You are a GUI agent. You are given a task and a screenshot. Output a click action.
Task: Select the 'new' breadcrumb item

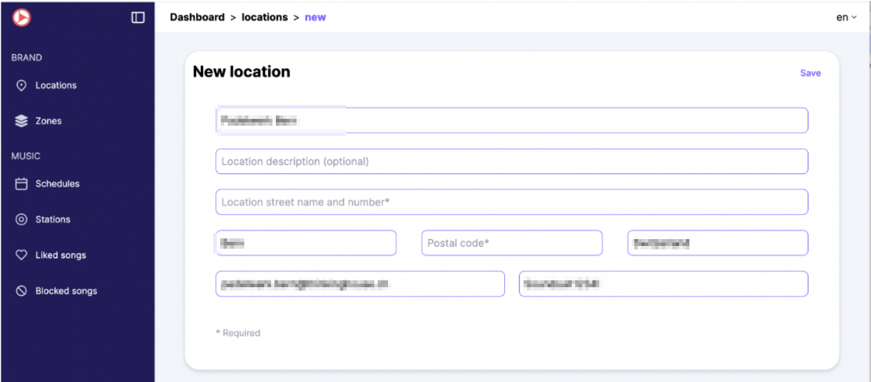pos(315,17)
